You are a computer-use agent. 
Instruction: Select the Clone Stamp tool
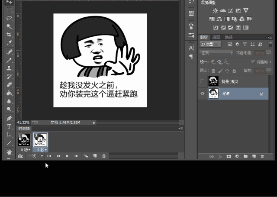coord(9,68)
